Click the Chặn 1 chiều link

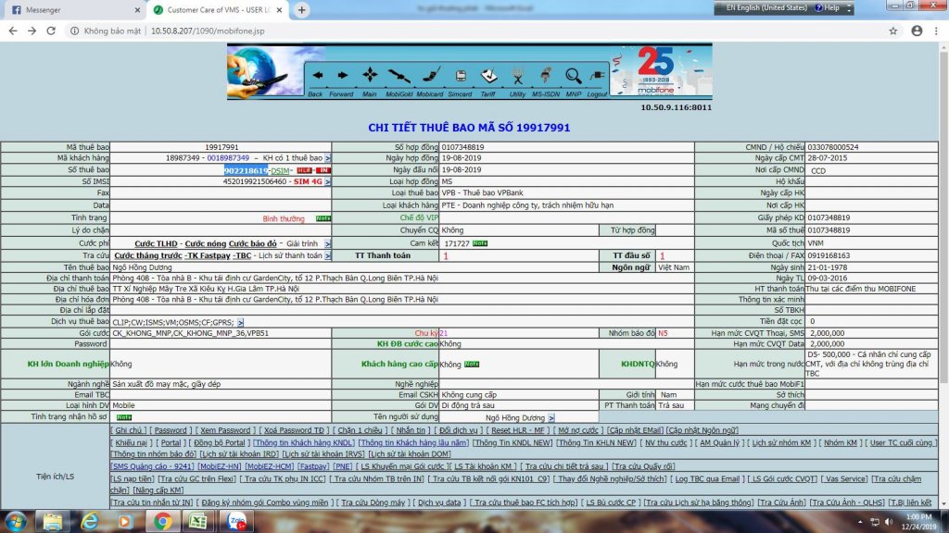(x=360, y=431)
